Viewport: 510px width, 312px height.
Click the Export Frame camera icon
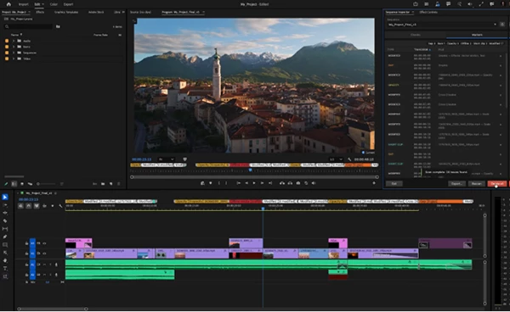[298, 183]
